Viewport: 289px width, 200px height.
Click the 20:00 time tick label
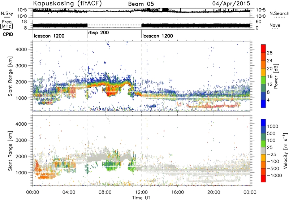click(213, 192)
